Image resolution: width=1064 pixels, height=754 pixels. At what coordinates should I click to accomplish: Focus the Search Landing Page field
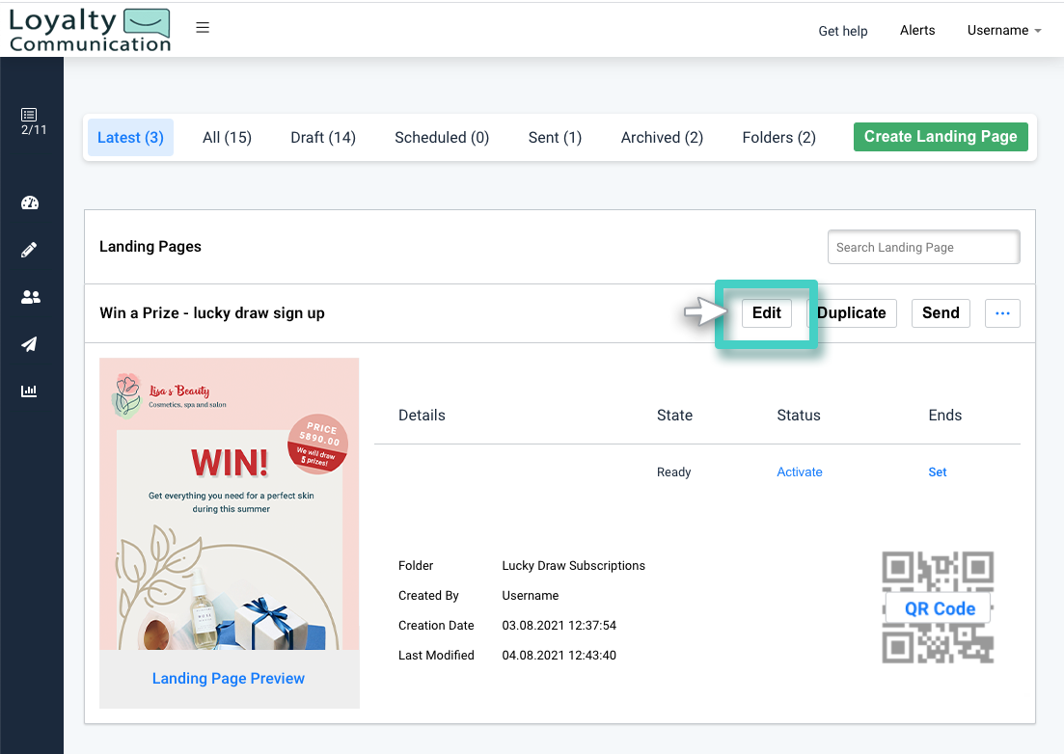pos(923,248)
